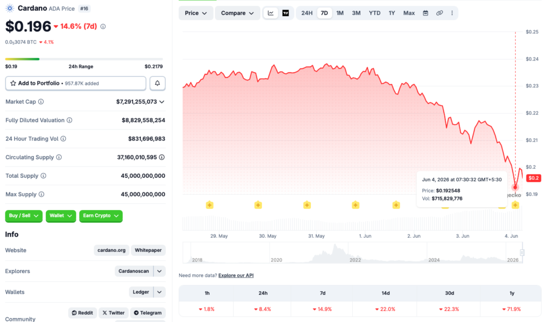Click the 1y change value 71.9%

tap(512, 309)
